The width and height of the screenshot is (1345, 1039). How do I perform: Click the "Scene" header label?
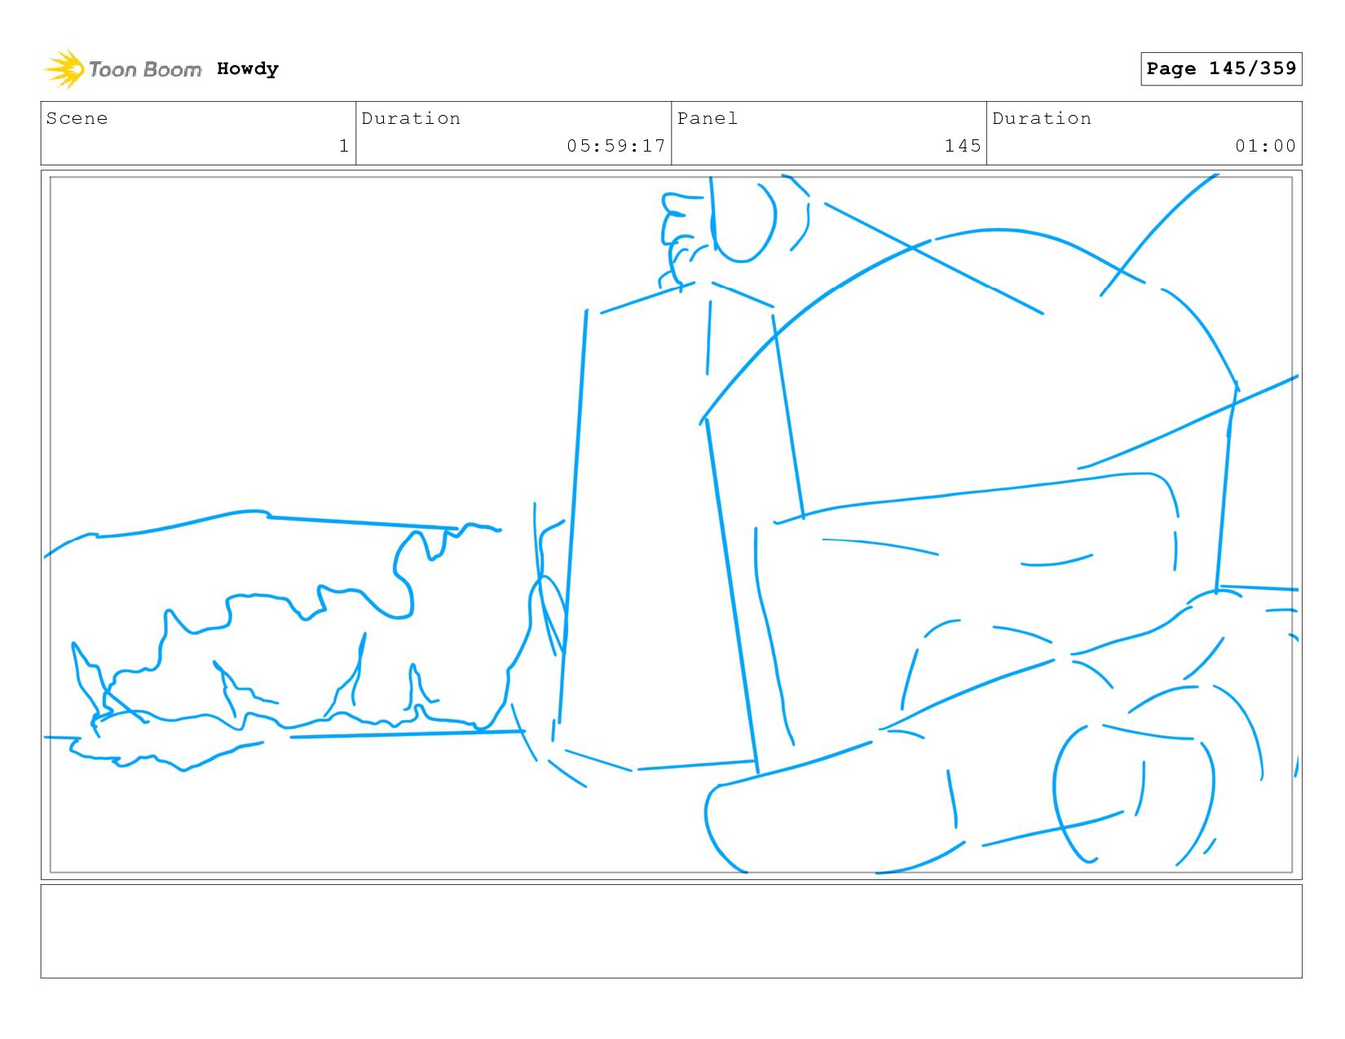coord(77,118)
